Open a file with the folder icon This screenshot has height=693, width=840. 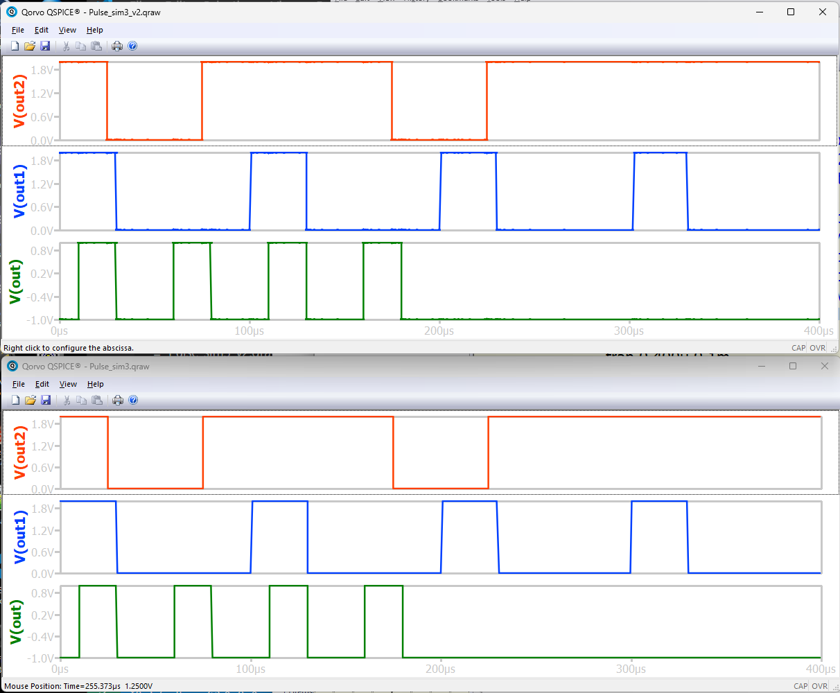coord(30,46)
